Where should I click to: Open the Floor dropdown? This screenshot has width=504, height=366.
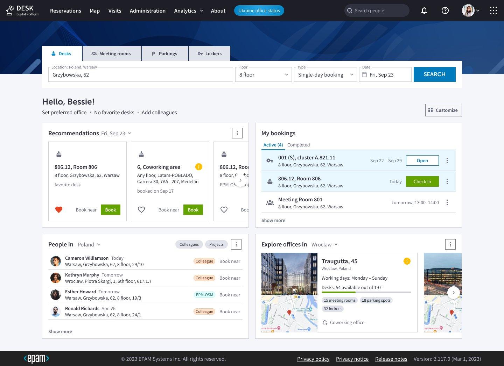tap(264, 74)
